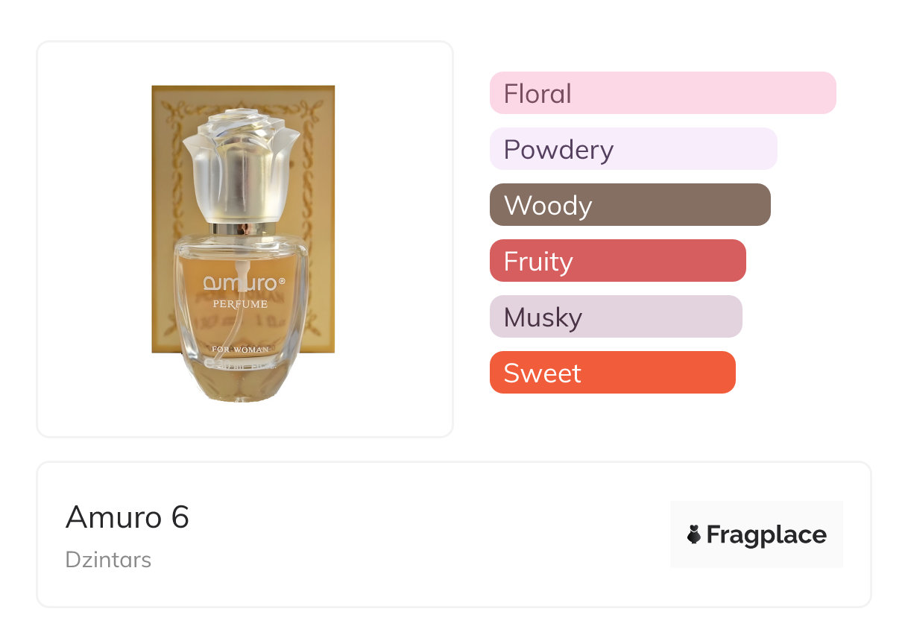Viewport: 908px width, 644px height.
Task: Click the PERFUME text on the bottle
Action: (x=240, y=304)
